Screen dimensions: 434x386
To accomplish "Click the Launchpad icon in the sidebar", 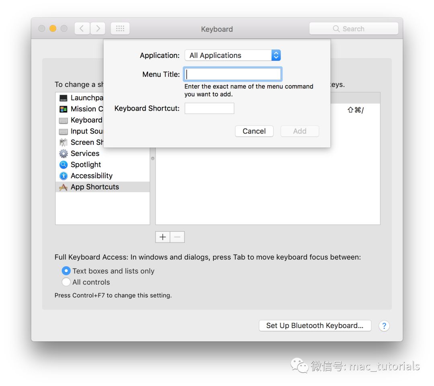I will coord(63,98).
